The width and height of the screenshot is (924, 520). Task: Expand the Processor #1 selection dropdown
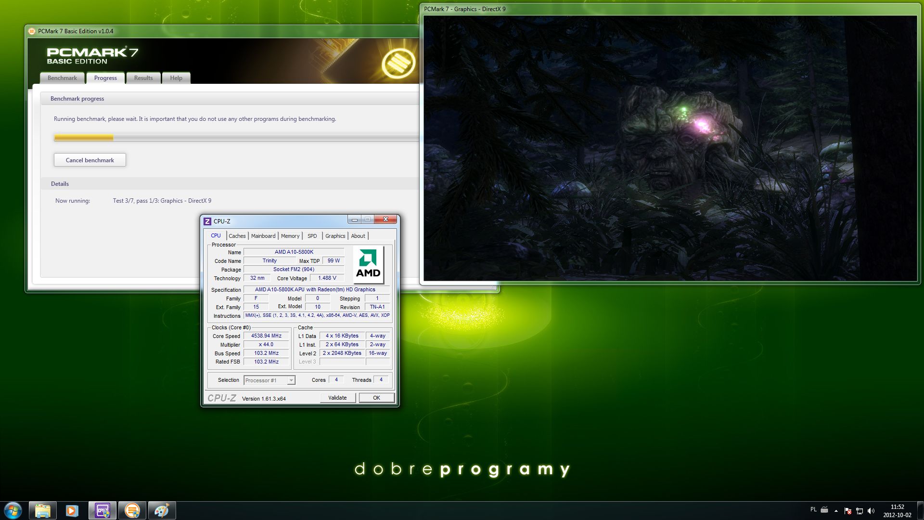(x=291, y=380)
